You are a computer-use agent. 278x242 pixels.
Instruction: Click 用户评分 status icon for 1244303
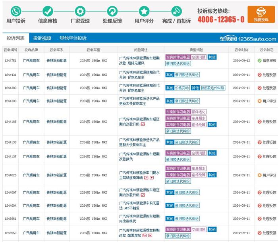point(260,101)
